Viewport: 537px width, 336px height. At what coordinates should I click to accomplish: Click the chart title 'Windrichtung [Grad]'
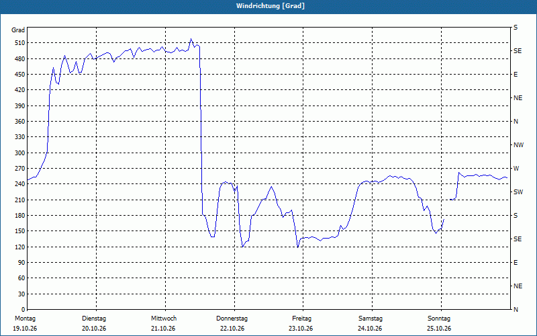tap(271, 6)
